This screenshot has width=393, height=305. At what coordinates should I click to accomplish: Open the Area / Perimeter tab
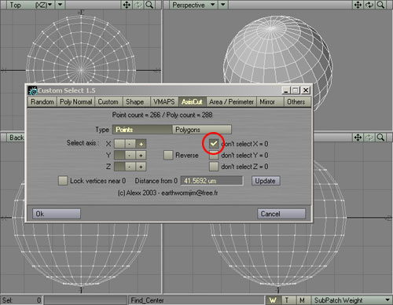(x=232, y=101)
